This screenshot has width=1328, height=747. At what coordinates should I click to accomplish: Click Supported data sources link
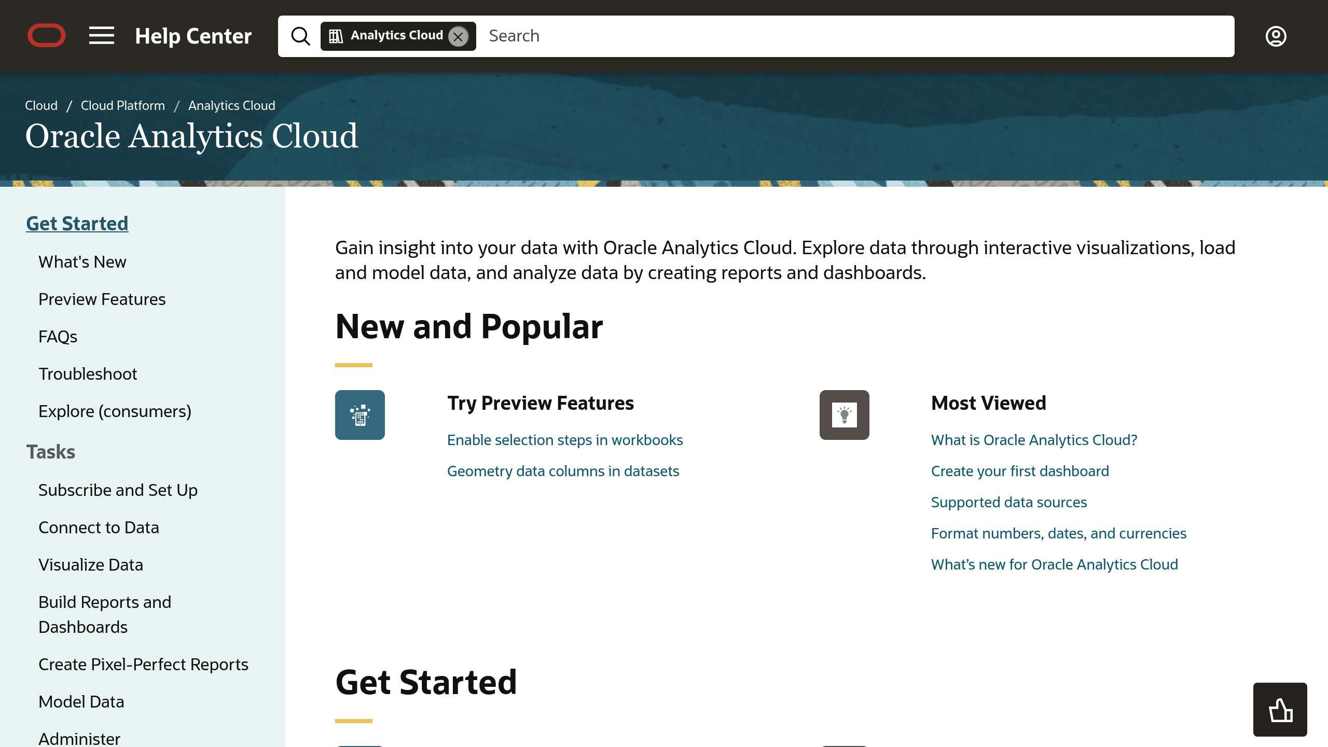(x=1008, y=503)
